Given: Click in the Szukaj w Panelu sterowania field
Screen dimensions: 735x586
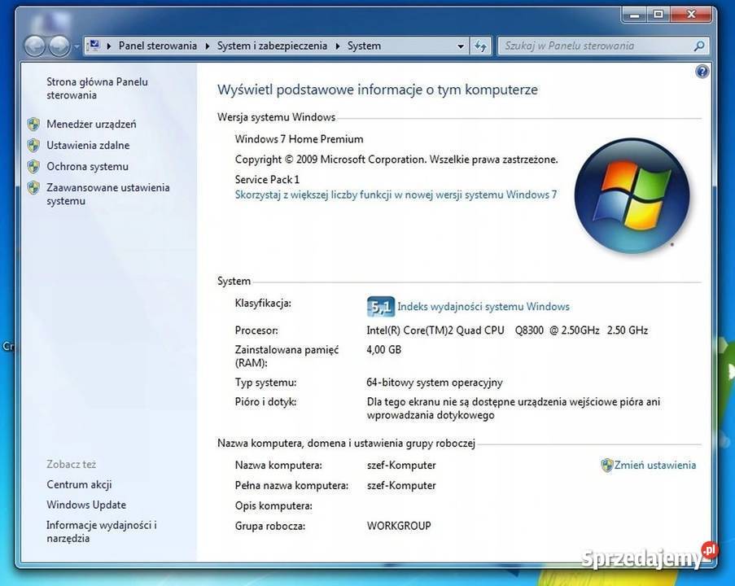Looking at the screenshot, I should tap(594, 46).
